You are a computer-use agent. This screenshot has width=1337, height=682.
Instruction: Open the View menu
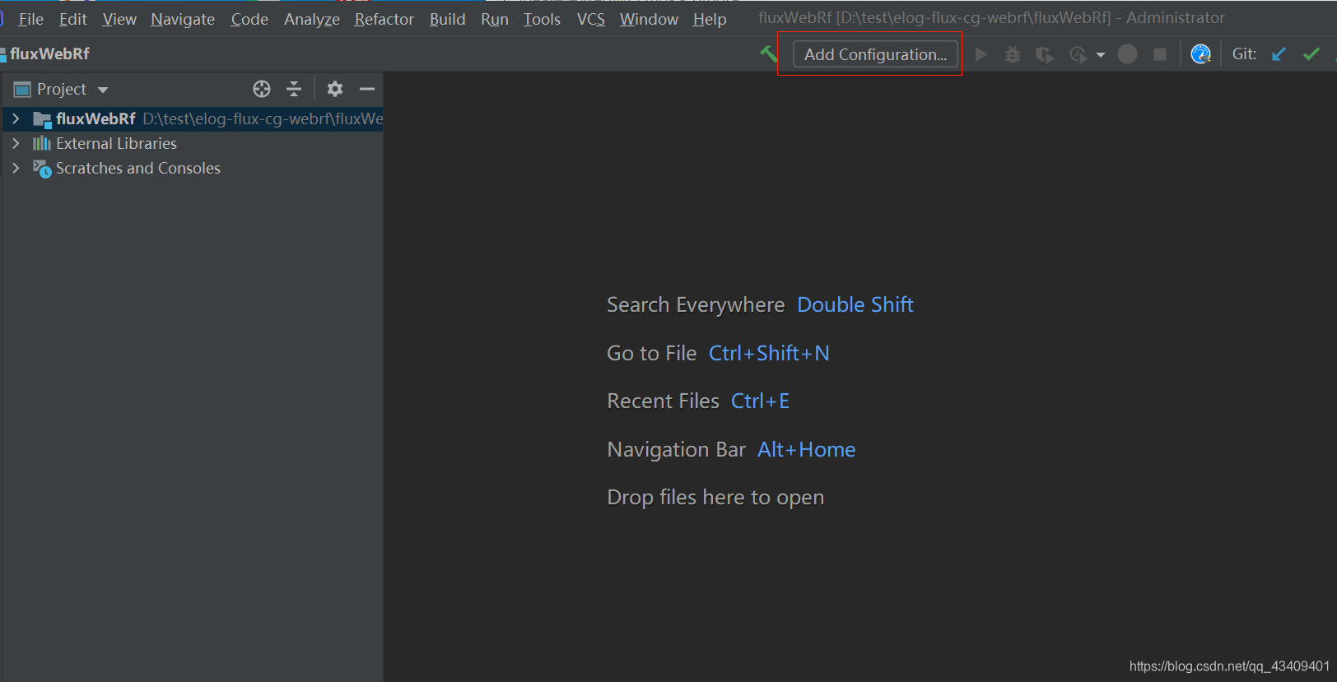click(119, 19)
